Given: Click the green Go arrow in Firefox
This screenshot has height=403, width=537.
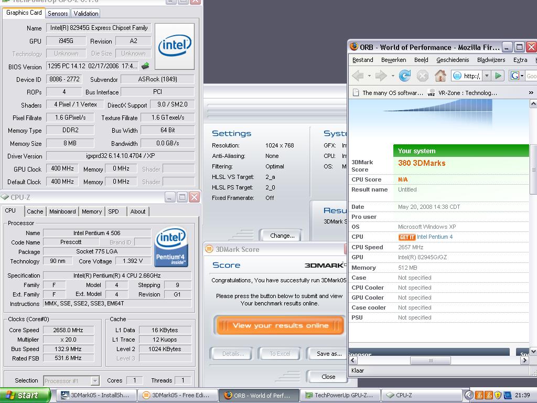Looking at the screenshot, I should coord(499,76).
